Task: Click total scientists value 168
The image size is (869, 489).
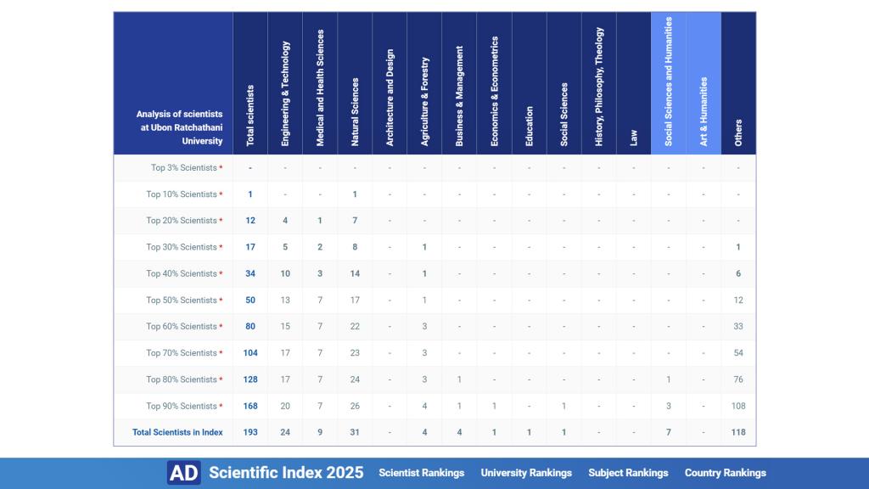Action: (250, 407)
